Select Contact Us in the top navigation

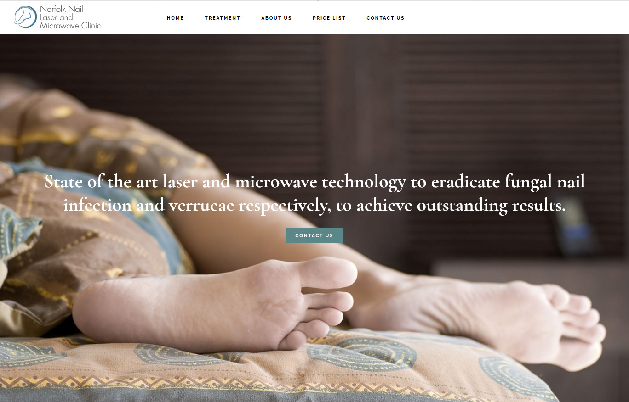tap(385, 18)
